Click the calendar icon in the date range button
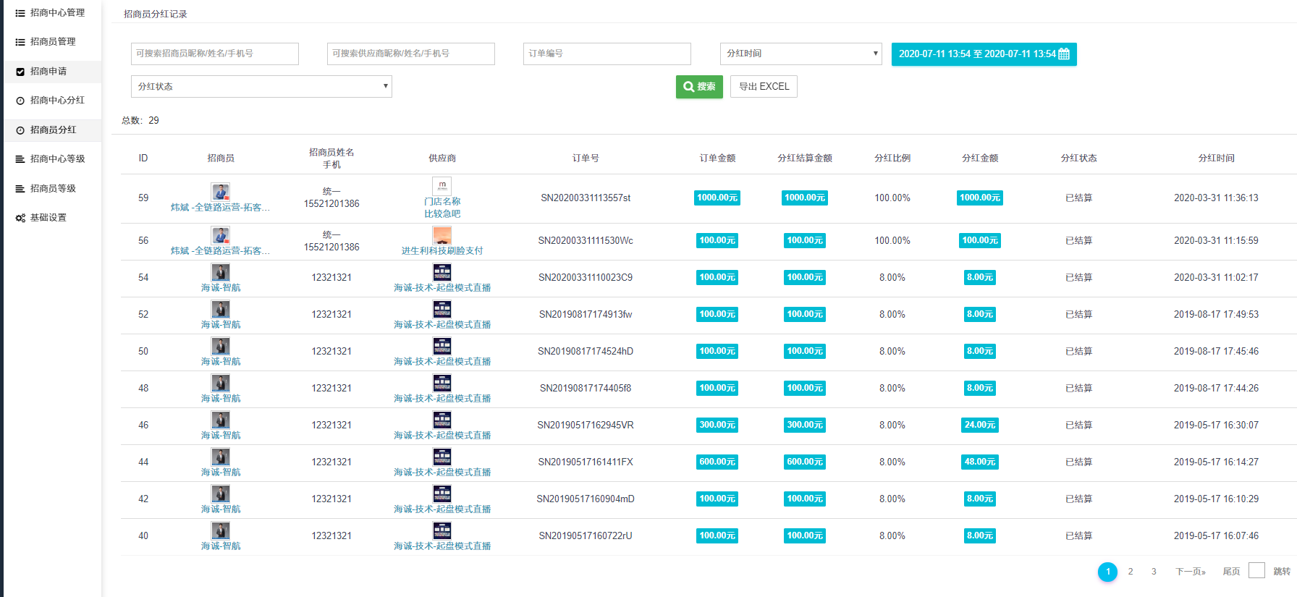This screenshot has height=597, width=1297. click(x=1064, y=54)
